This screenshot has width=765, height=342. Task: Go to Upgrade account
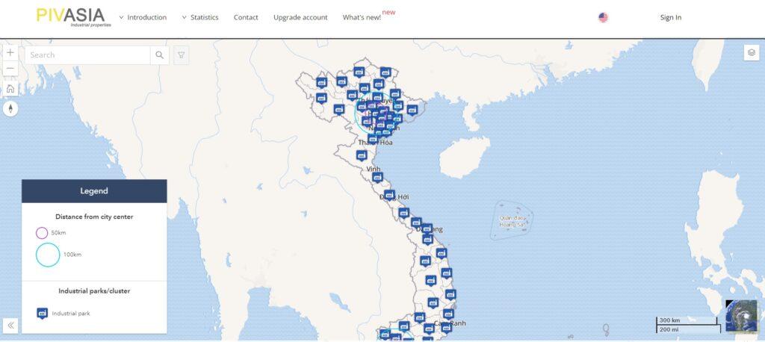[300, 17]
